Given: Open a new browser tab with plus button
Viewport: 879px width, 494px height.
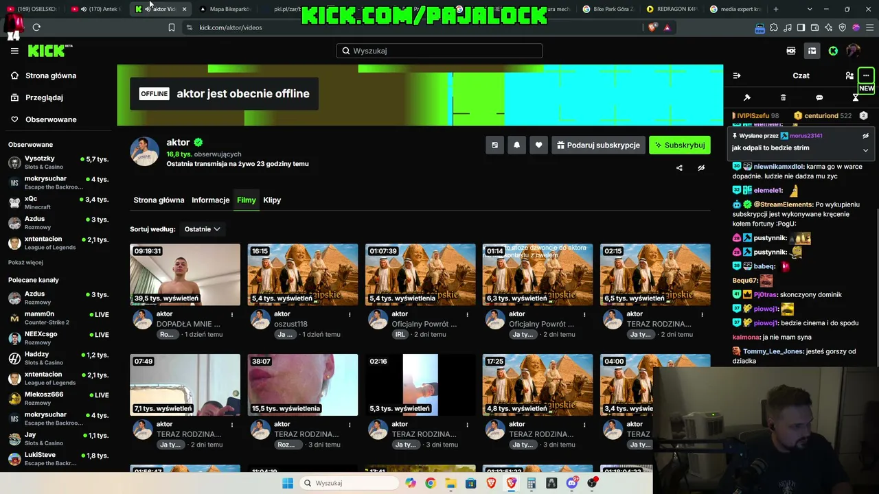Looking at the screenshot, I should coord(776,9).
